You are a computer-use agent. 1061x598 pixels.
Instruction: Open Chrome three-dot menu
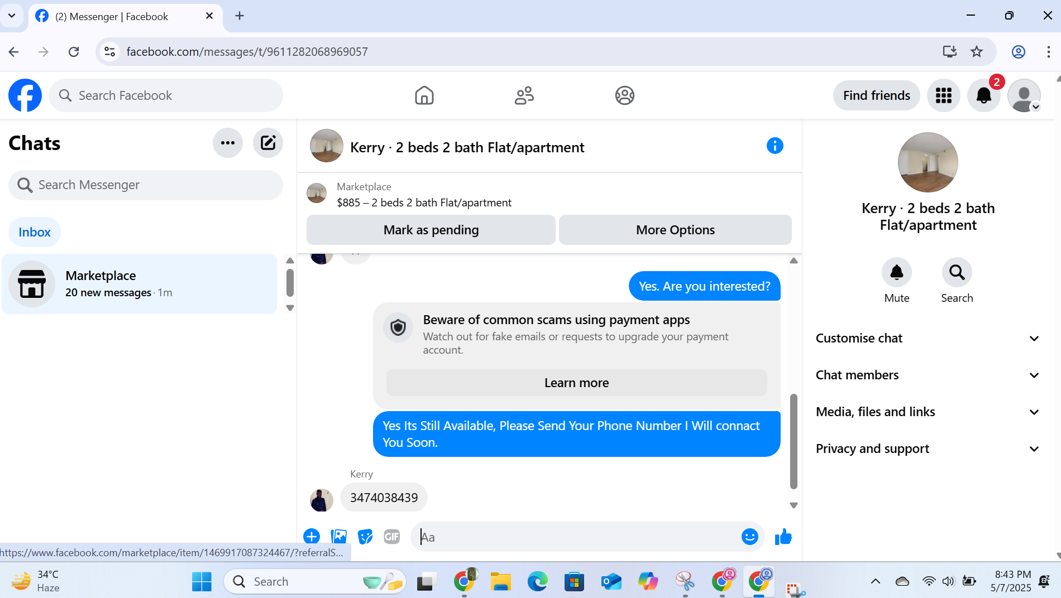tap(1048, 51)
